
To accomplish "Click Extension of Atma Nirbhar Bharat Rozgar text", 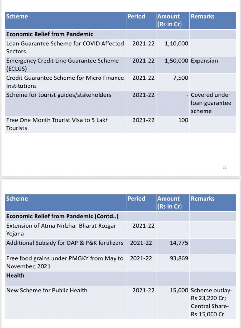I will 61,230.
